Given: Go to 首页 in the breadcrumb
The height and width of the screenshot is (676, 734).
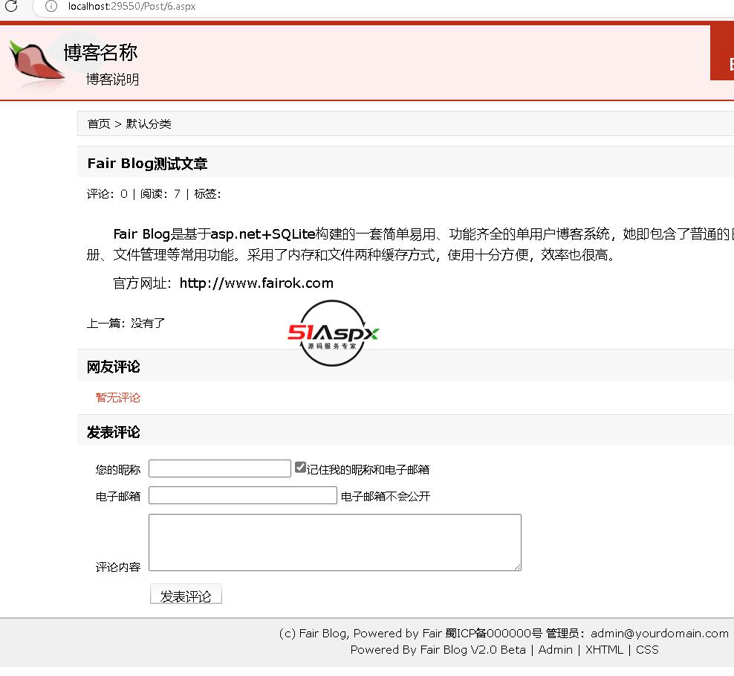Looking at the screenshot, I should click(x=99, y=123).
